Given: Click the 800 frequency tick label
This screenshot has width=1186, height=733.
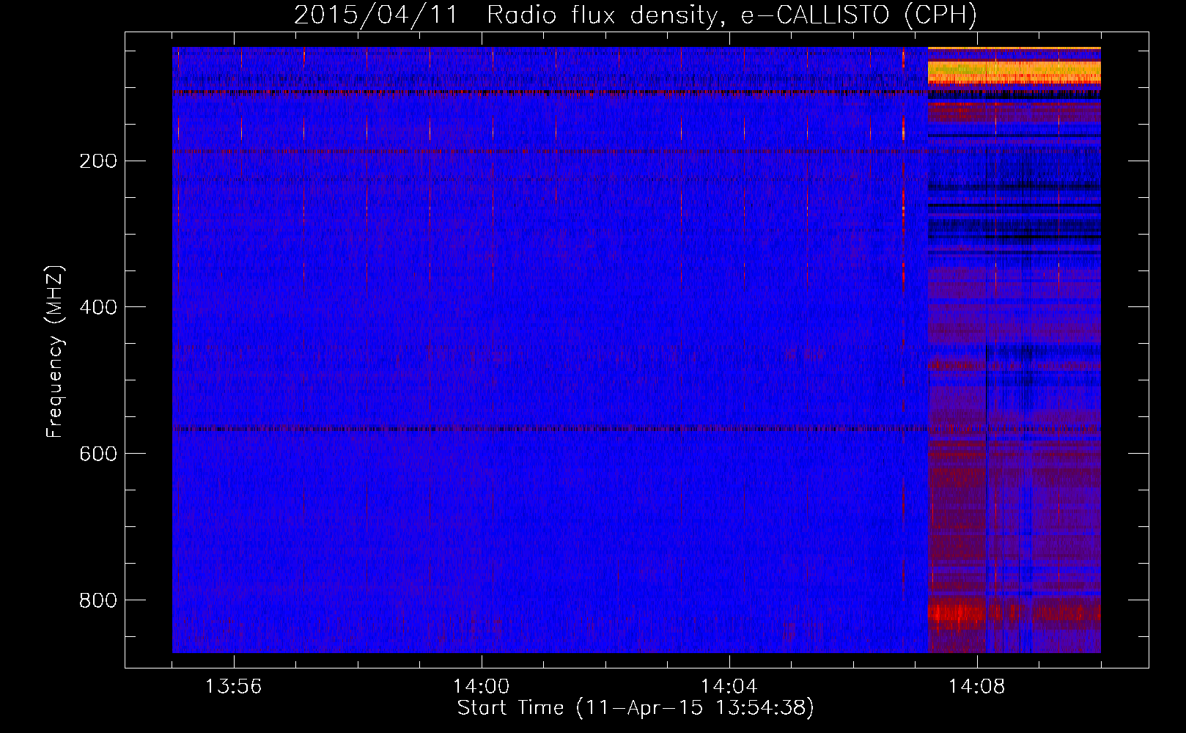Looking at the screenshot, I should pos(97,600).
